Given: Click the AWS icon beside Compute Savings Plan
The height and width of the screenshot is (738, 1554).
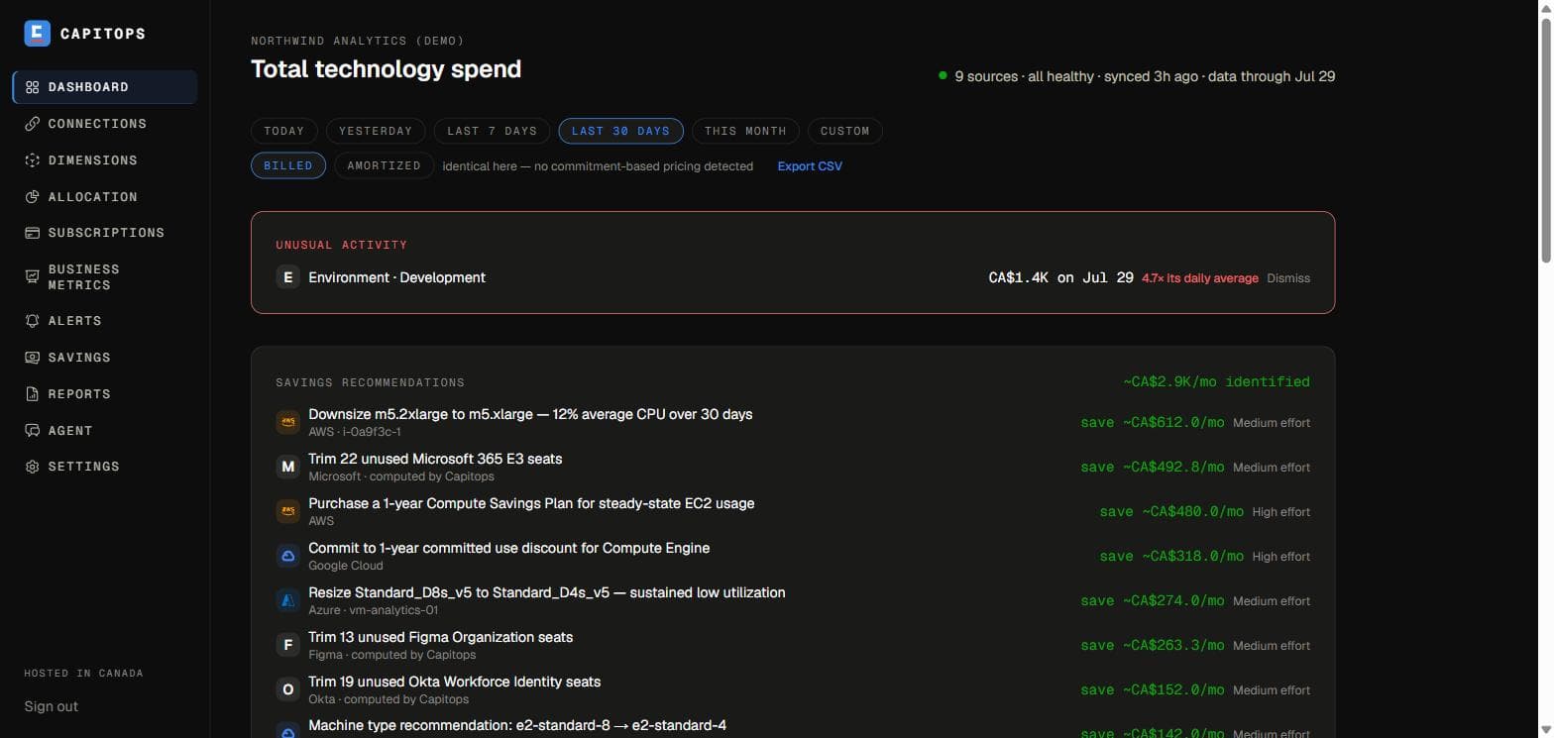Looking at the screenshot, I should 288,511.
